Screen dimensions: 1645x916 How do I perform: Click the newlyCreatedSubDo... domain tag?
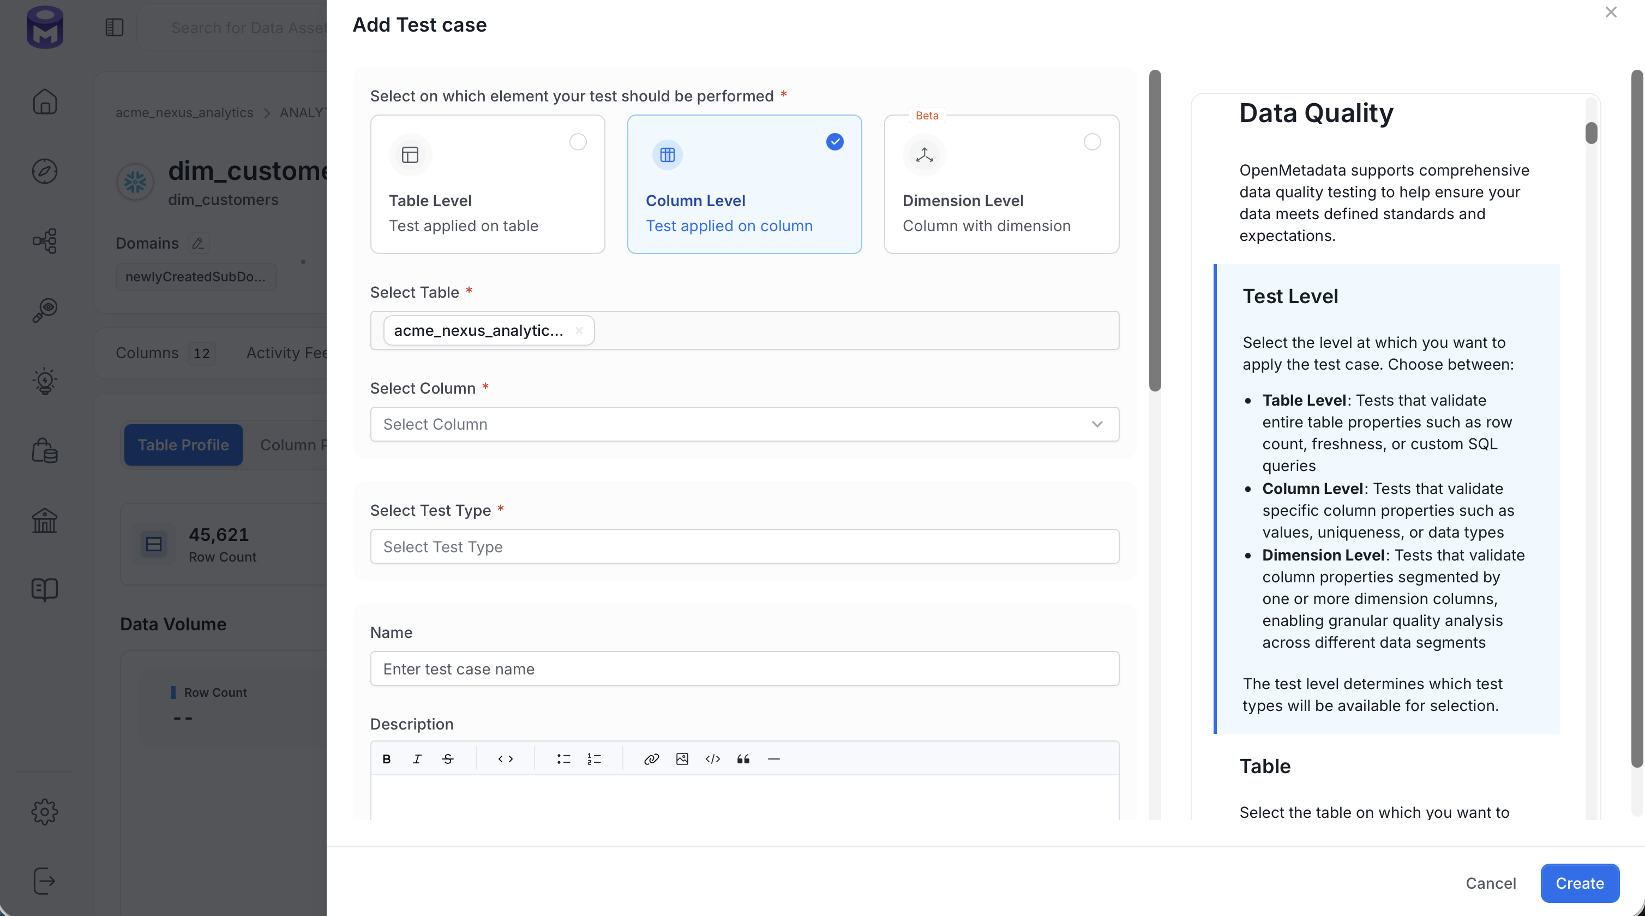click(x=195, y=276)
